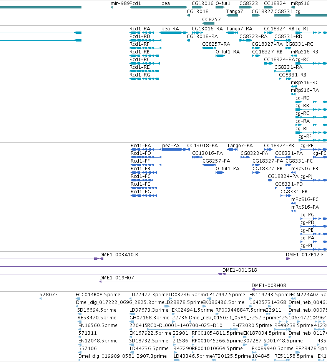
Task: Click EST SD01748.5prime label
Action: point(283,341)
